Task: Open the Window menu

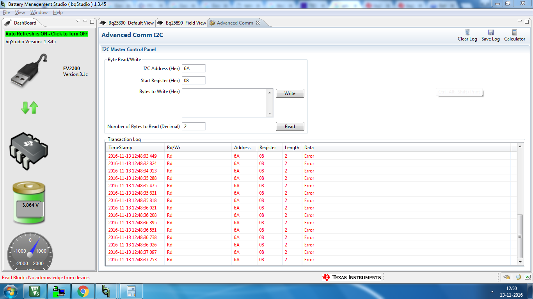Action: [x=39, y=12]
